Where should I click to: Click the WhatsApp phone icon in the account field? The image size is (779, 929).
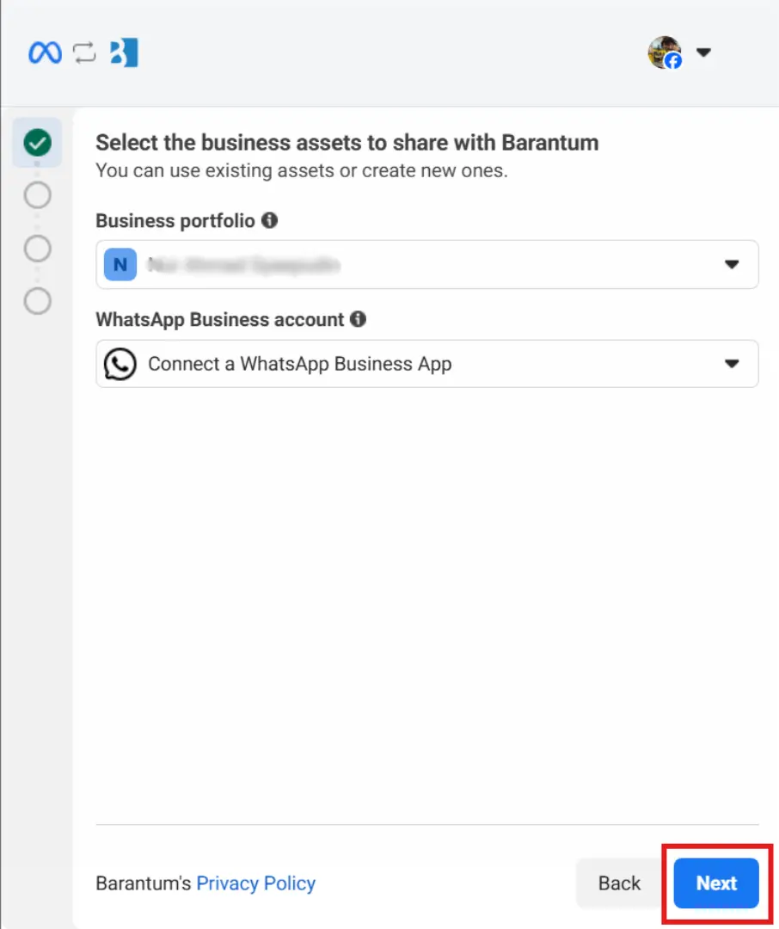(120, 363)
